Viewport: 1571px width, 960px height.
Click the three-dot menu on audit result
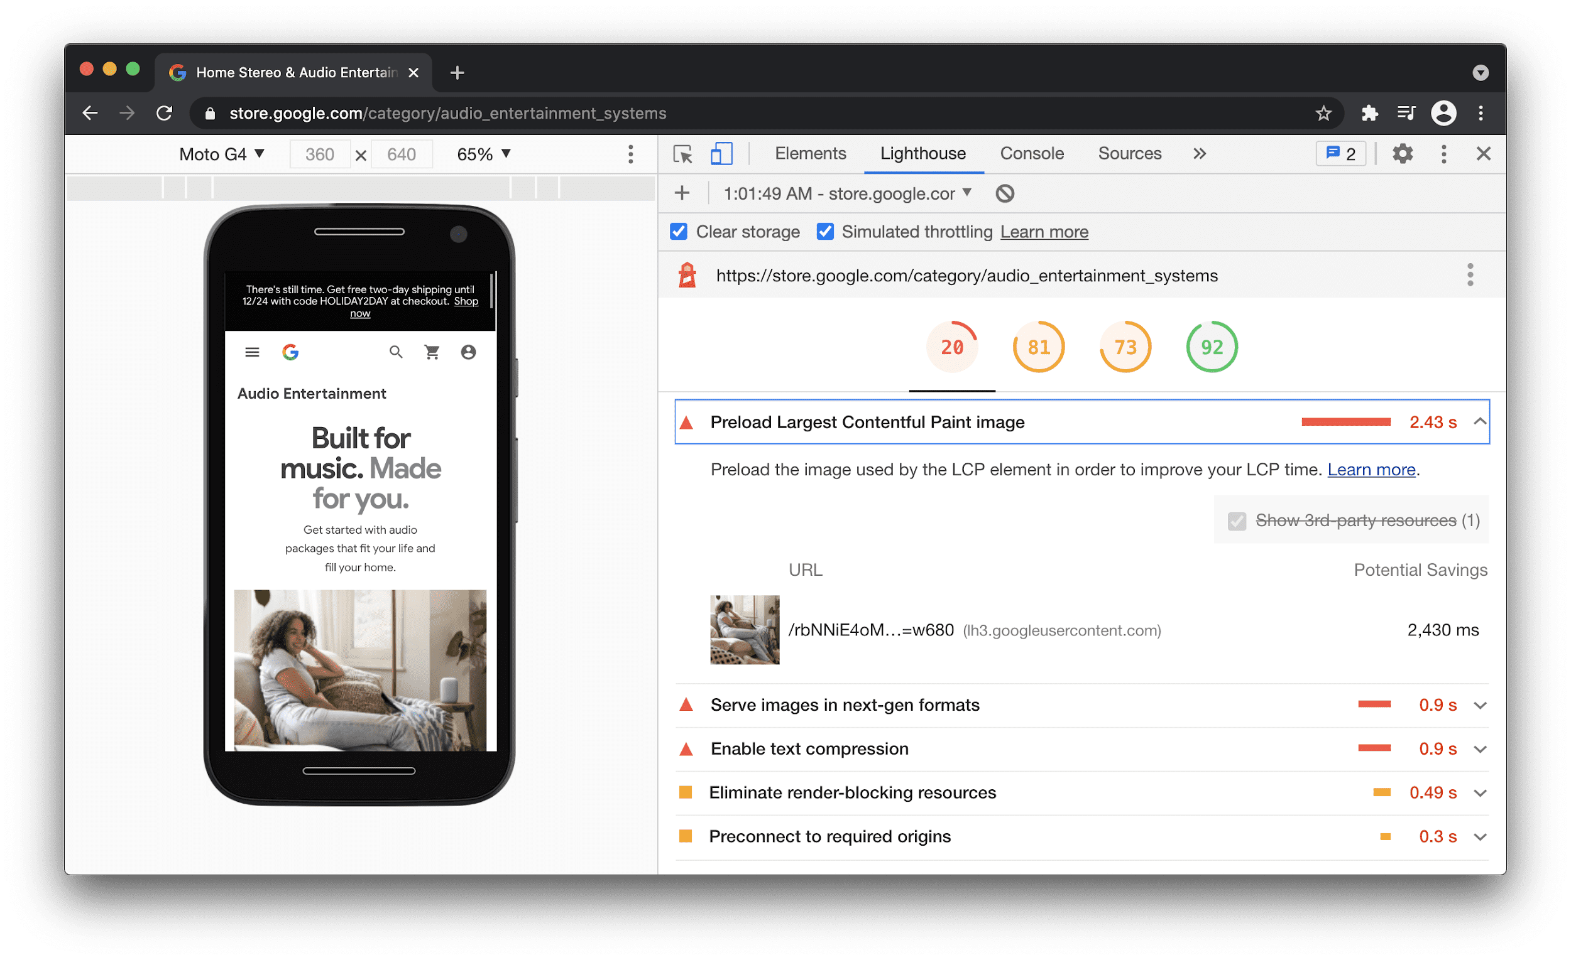[x=1470, y=275]
